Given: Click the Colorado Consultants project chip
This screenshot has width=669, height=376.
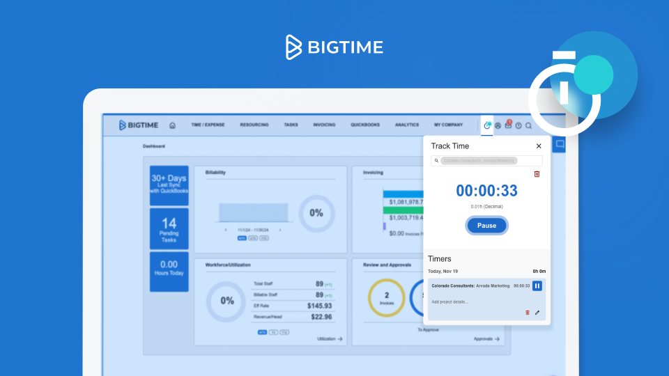Looking at the screenshot, I should pyautogui.click(x=479, y=161).
